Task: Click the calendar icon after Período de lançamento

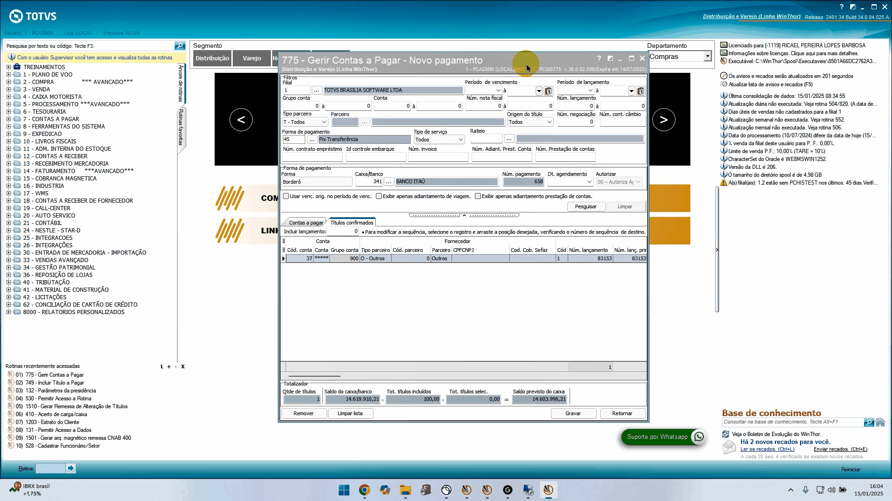Action: pyautogui.click(x=641, y=91)
